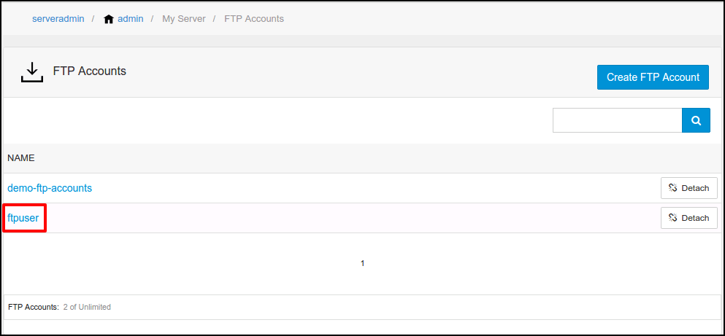The height and width of the screenshot is (336, 725).
Task: Go to page 1 in pagination
Action: [x=363, y=263]
